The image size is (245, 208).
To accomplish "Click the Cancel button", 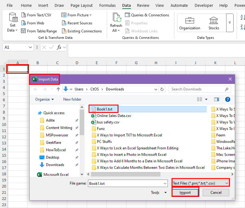I will click(216, 193).
